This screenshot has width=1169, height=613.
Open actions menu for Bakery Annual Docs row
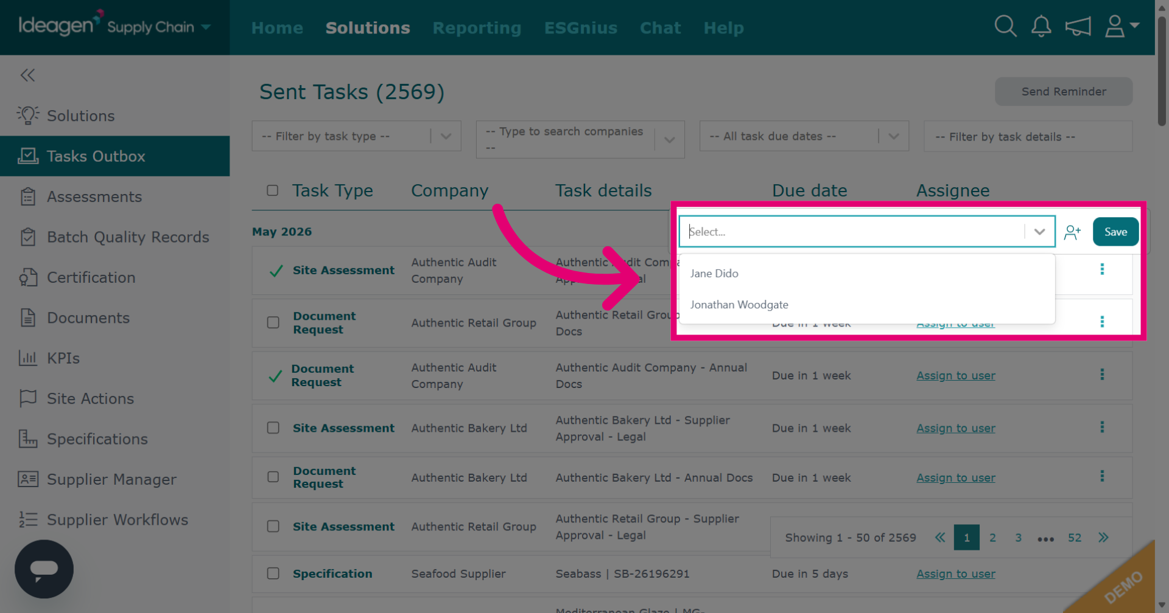(x=1102, y=476)
